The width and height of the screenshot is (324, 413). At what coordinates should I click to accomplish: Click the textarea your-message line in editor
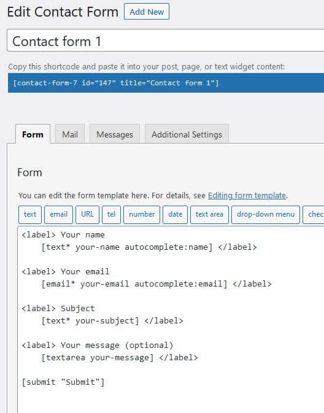(119, 357)
